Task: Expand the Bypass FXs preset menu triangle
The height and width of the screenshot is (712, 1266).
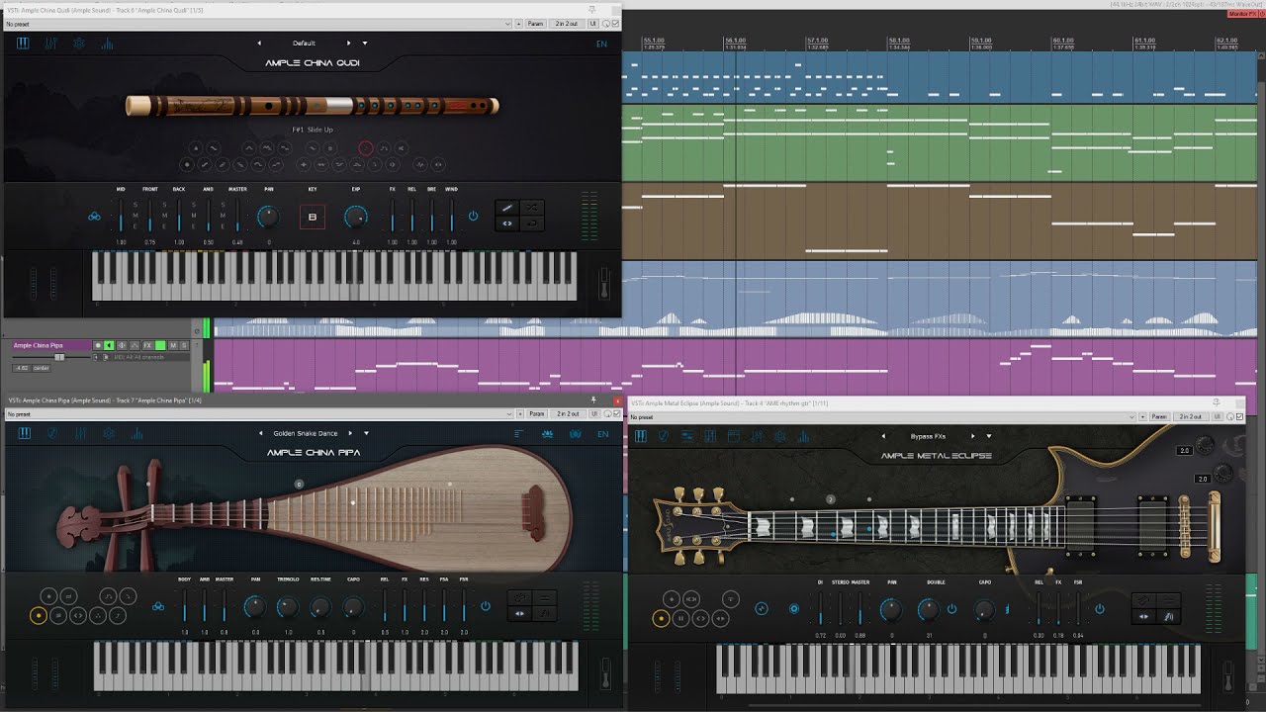Action: point(988,436)
